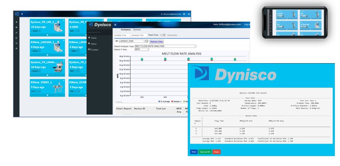Switch Real-Time to Off

point(164,35)
